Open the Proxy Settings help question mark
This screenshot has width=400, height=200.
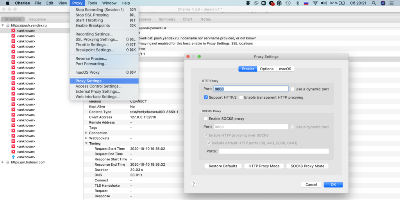point(194,184)
